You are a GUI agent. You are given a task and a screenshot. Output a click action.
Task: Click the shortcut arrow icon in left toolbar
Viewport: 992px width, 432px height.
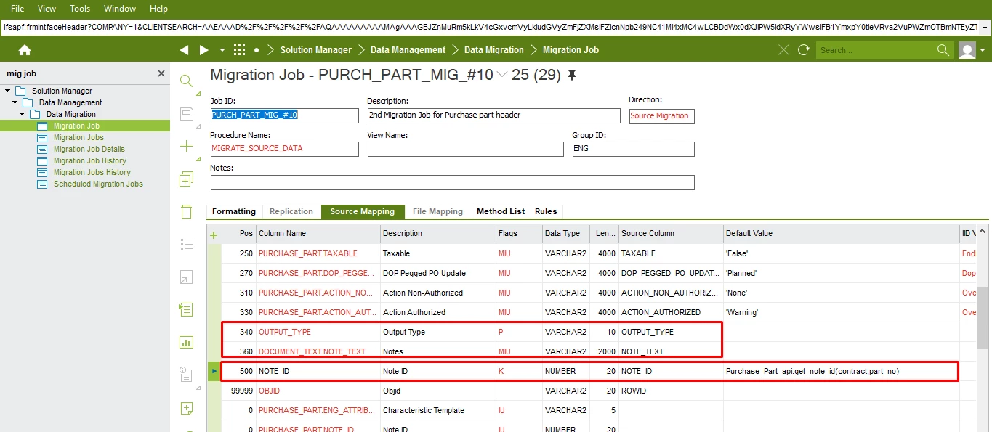187,277
